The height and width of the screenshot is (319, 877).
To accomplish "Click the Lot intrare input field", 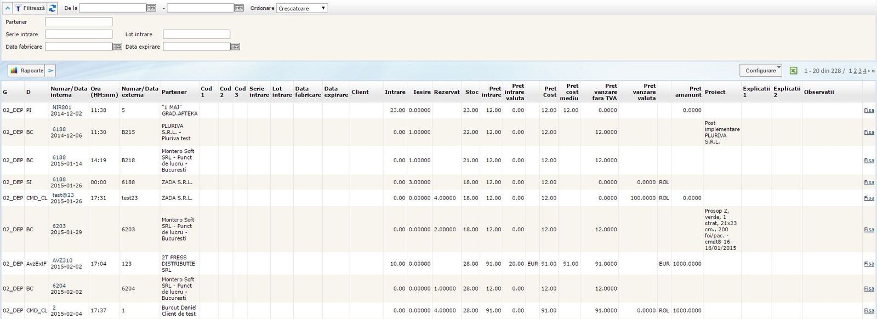I will coord(196,34).
